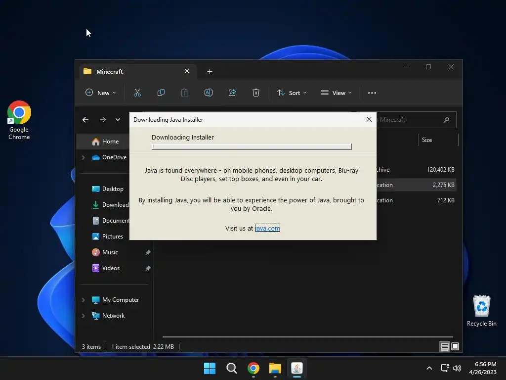The width and height of the screenshot is (506, 380).
Task: Click the volume speaker tray icon
Action: click(x=457, y=368)
